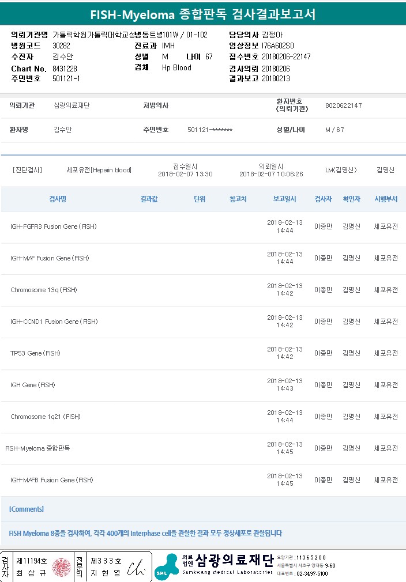The width and height of the screenshot is (406, 582).
Task: Select the 검사명 column header
Action: [x=57, y=199]
